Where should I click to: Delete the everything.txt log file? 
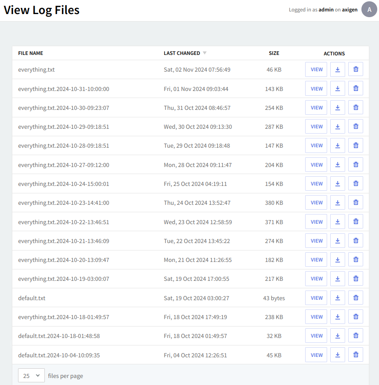(x=356, y=69)
